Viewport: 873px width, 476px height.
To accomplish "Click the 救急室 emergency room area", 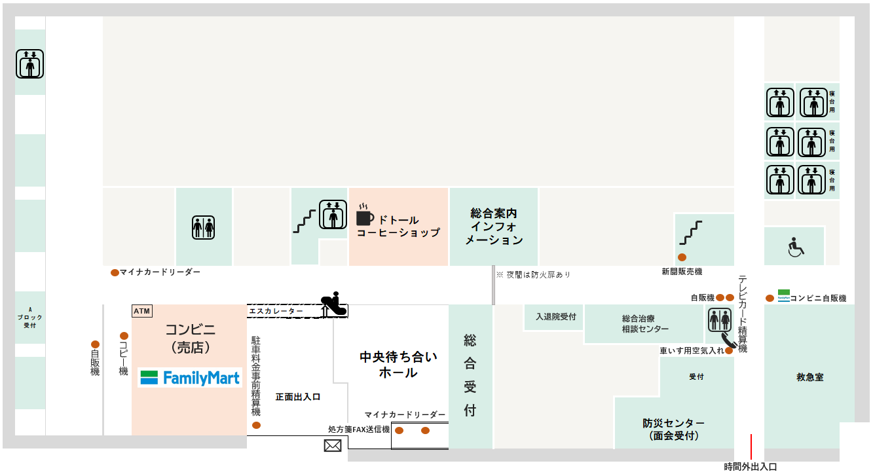I will pyautogui.click(x=809, y=377).
